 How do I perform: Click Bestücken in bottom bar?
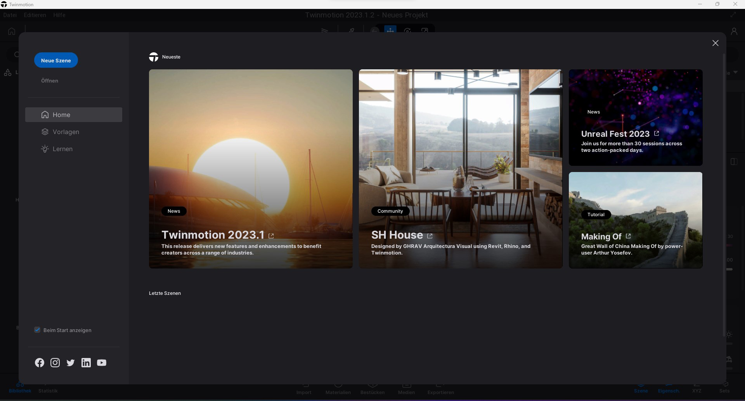coord(372,390)
